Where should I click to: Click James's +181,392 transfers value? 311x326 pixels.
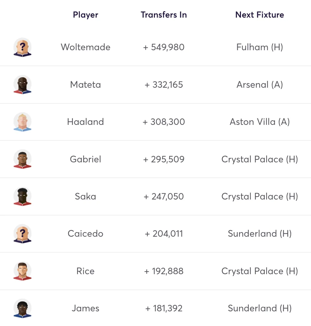tap(164, 308)
